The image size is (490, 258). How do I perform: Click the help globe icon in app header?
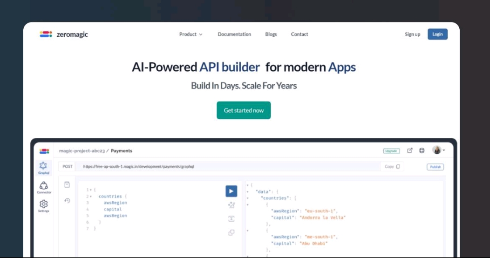coord(422,150)
